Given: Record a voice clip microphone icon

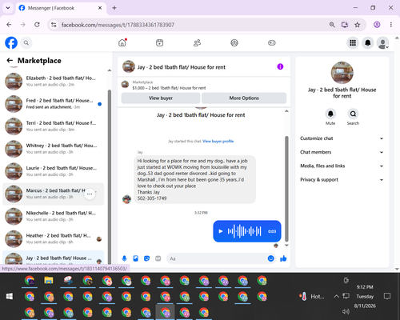Looking at the screenshot, I should [124, 258].
